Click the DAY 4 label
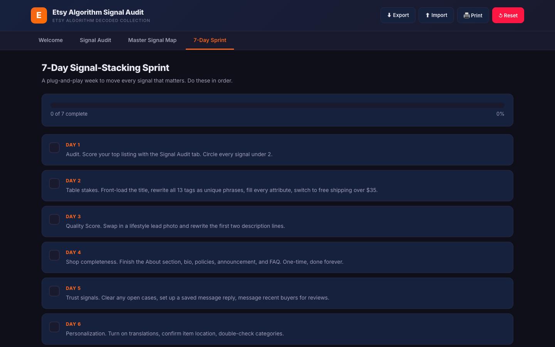The width and height of the screenshot is (555, 347). click(73, 252)
